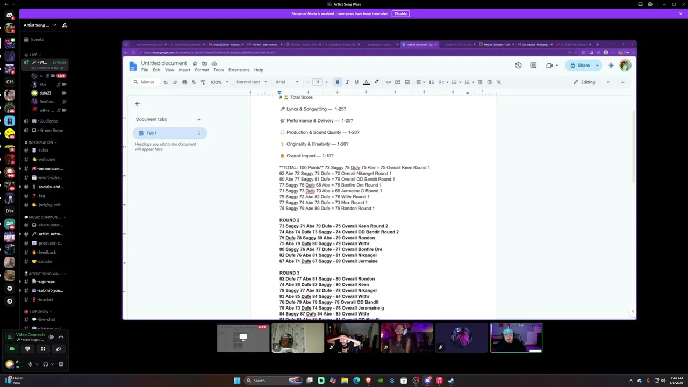Increase indent in Docs toolbar

coord(489,82)
